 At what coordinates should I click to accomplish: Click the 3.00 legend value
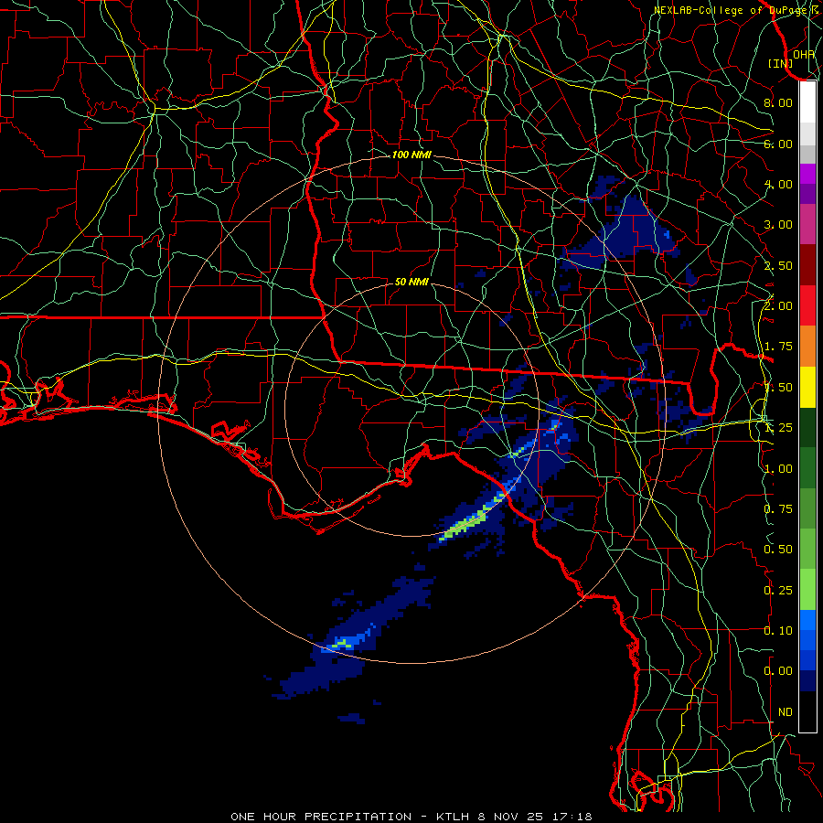(x=778, y=225)
